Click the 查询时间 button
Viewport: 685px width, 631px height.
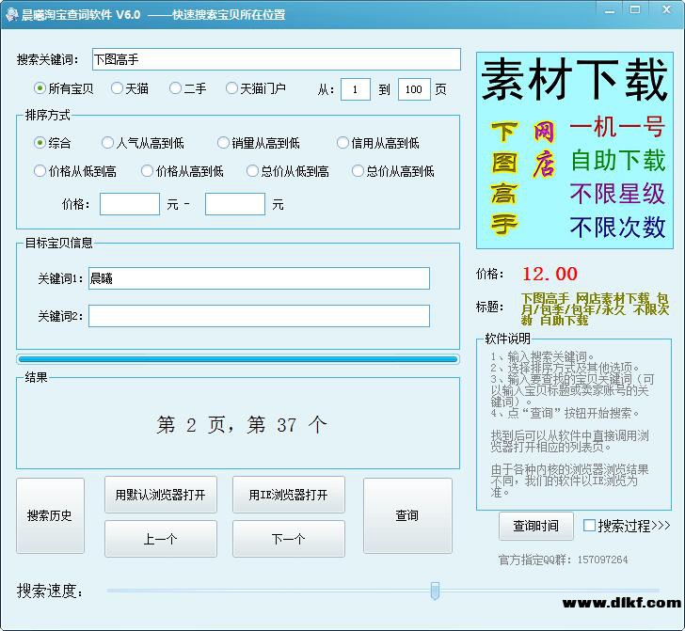tap(535, 526)
